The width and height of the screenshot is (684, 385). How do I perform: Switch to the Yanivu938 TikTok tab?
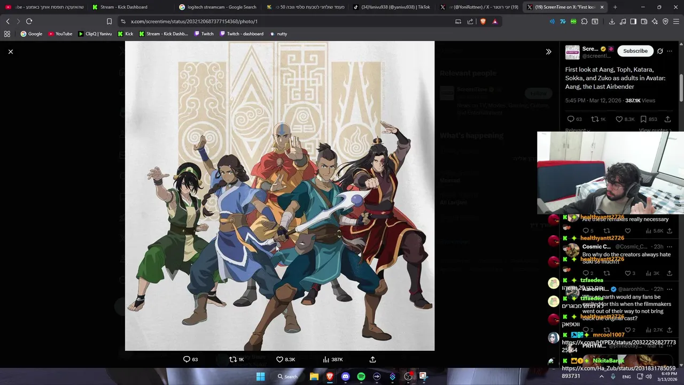[391, 7]
